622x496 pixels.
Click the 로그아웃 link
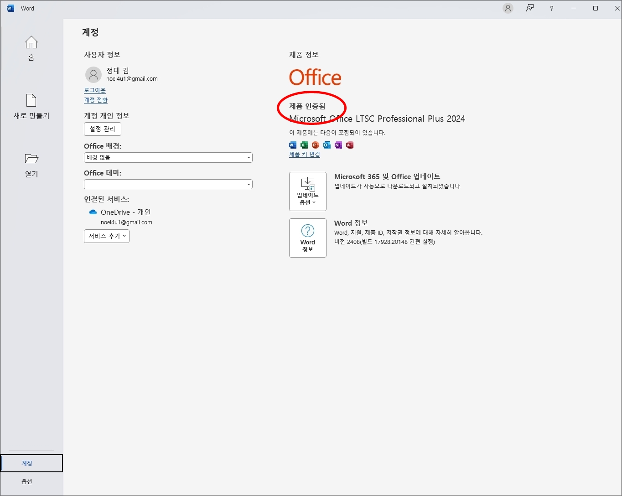(x=95, y=91)
